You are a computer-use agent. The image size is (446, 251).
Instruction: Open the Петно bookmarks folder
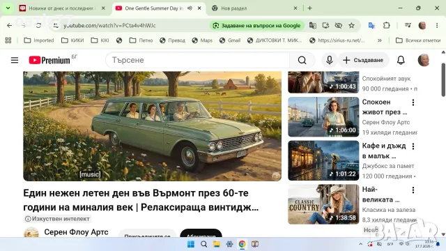(x=141, y=40)
